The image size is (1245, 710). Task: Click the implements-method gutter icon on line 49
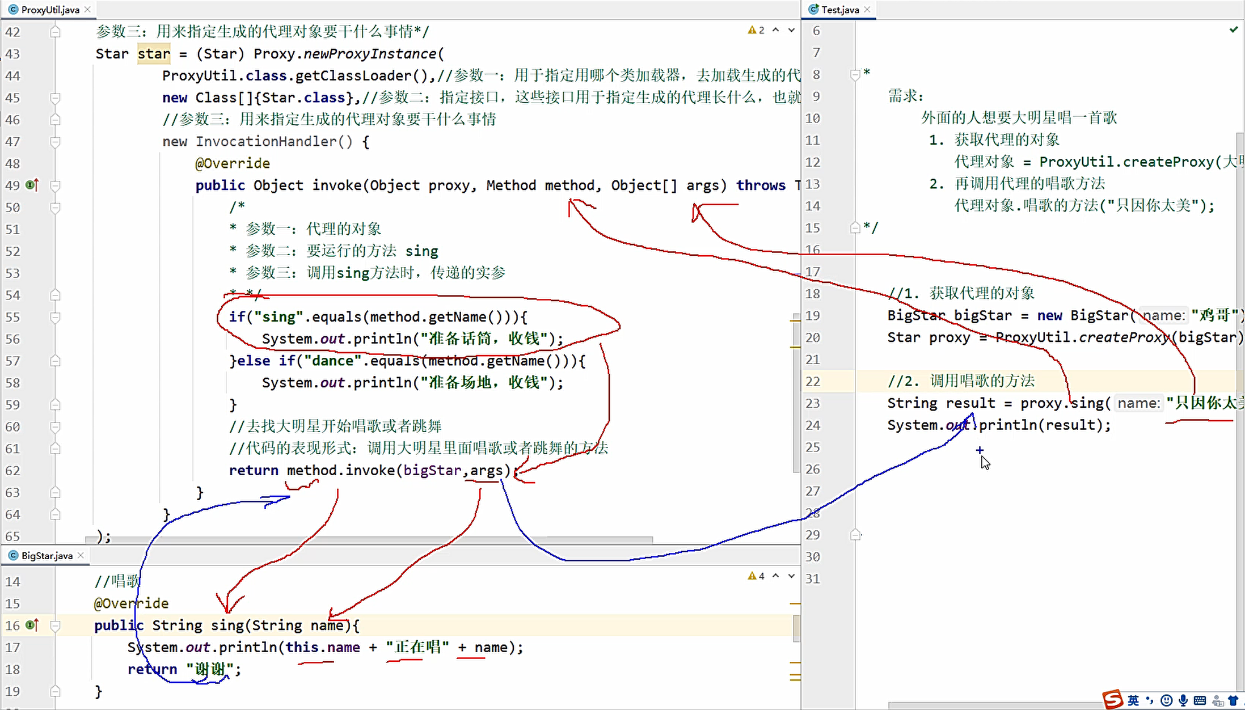[x=33, y=185]
